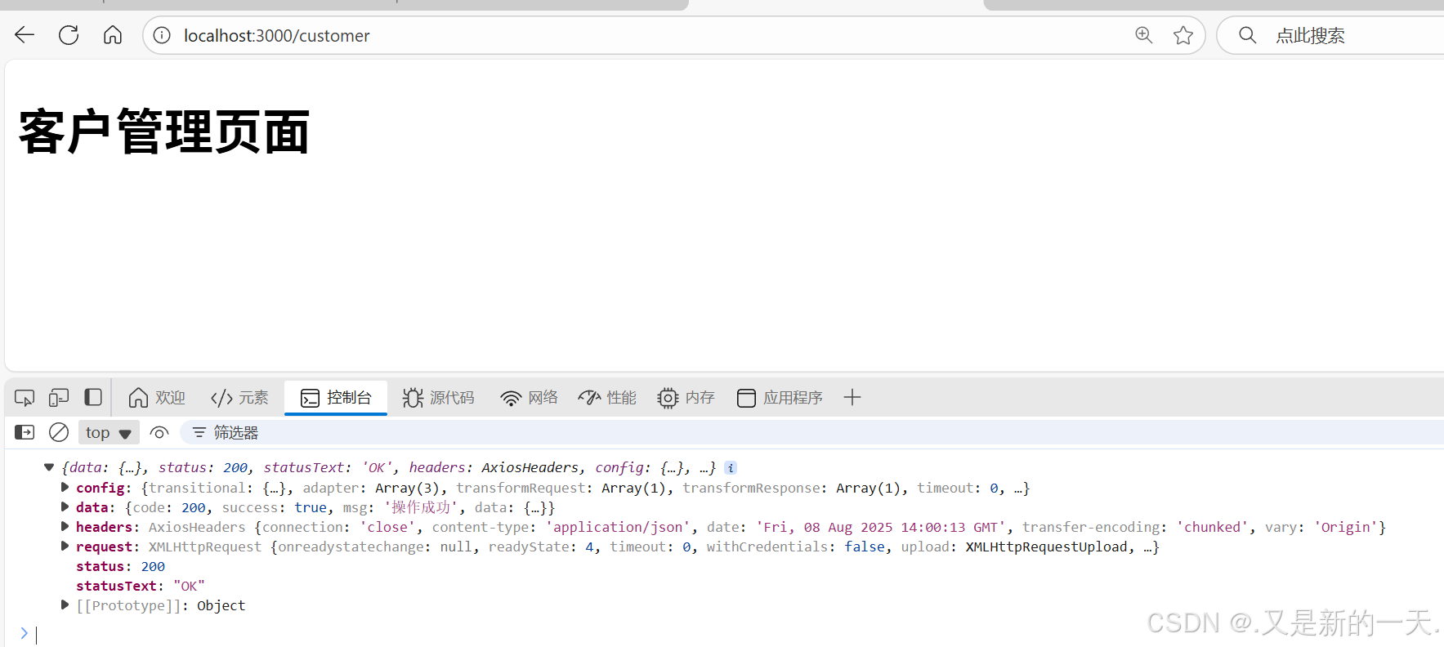Create a live expression with eye icon
The height and width of the screenshot is (647, 1444).
tap(159, 432)
